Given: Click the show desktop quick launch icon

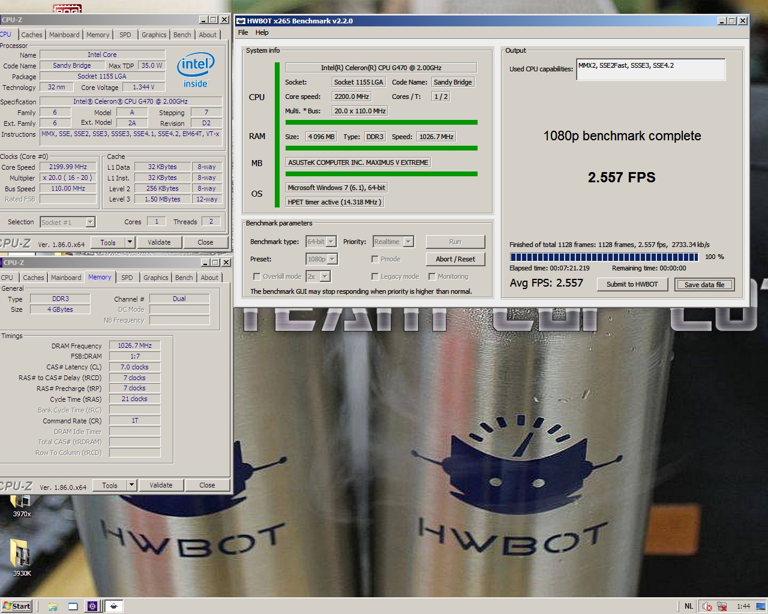Looking at the screenshot, I should tap(73, 606).
